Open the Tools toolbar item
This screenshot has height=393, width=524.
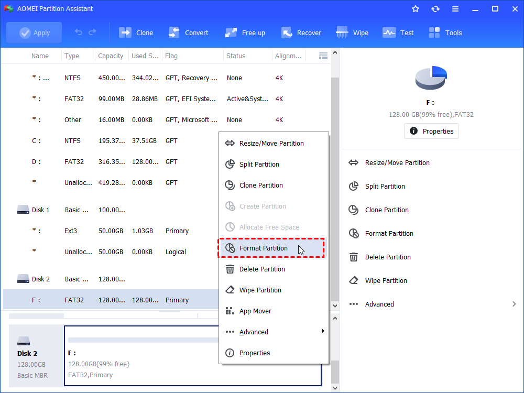click(445, 32)
